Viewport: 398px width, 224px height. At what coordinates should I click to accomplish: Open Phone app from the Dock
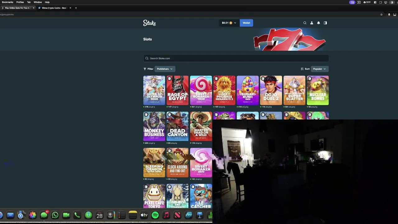point(77,215)
